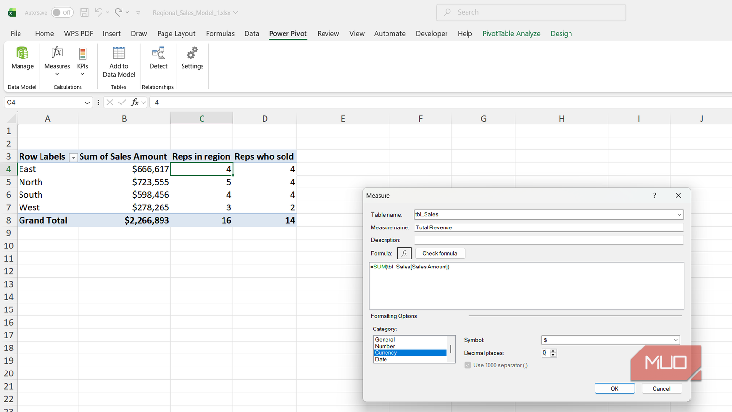Expand the formula bar fx dropdown arrow
The width and height of the screenshot is (732, 412).
tap(143, 103)
